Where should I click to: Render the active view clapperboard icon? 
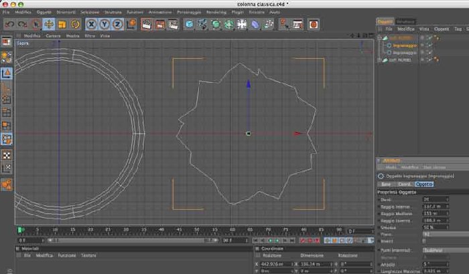click(147, 25)
